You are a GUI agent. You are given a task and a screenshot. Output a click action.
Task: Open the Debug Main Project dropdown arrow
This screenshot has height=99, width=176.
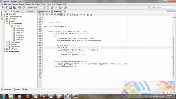62,7
